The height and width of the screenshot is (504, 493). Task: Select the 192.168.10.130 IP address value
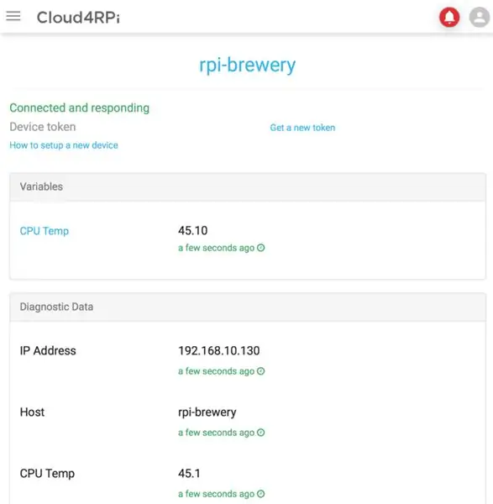[219, 350]
